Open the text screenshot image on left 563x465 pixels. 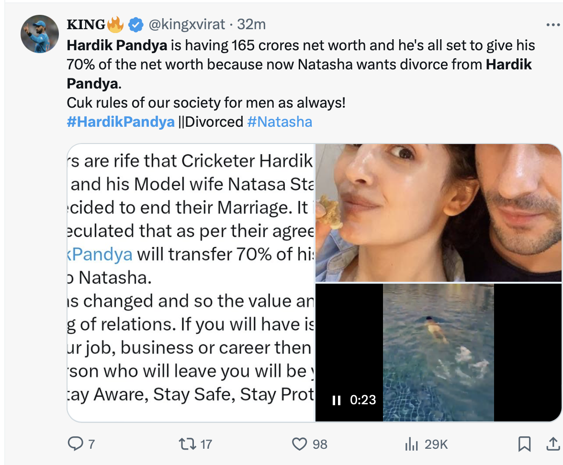(x=191, y=282)
